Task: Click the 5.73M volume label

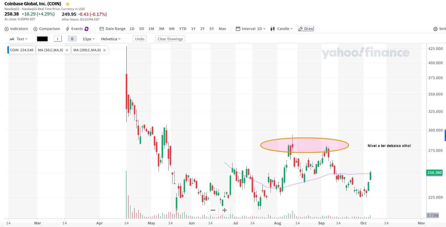Action: 433,215
